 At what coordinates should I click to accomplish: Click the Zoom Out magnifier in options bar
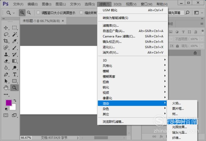[x=29, y=12]
